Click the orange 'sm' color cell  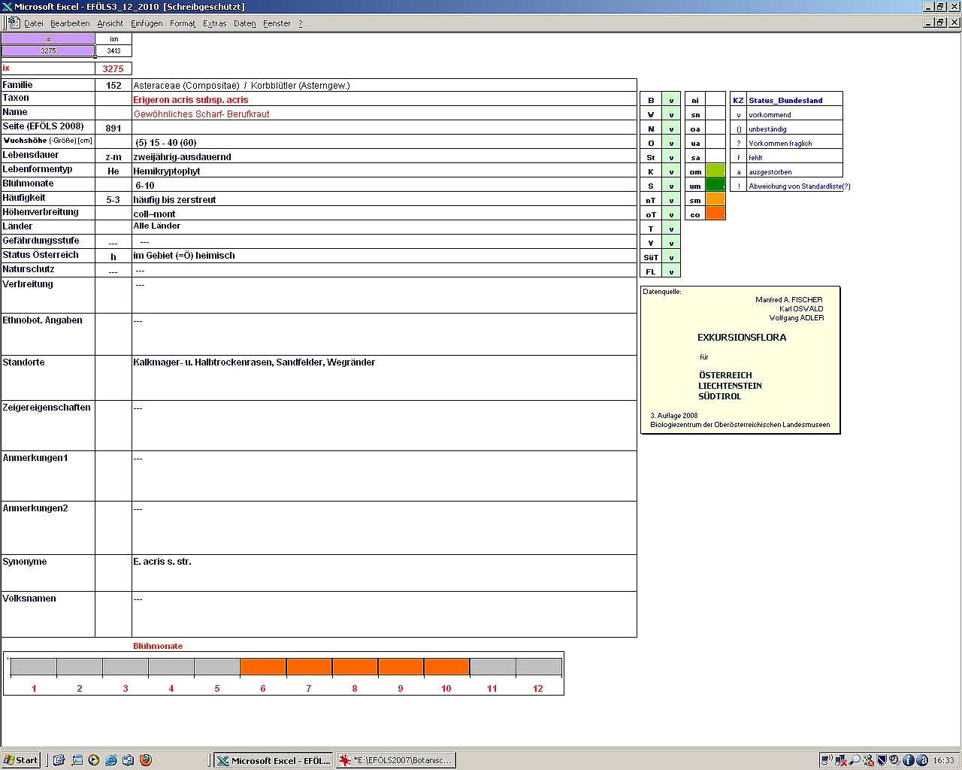(x=715, y=200)
